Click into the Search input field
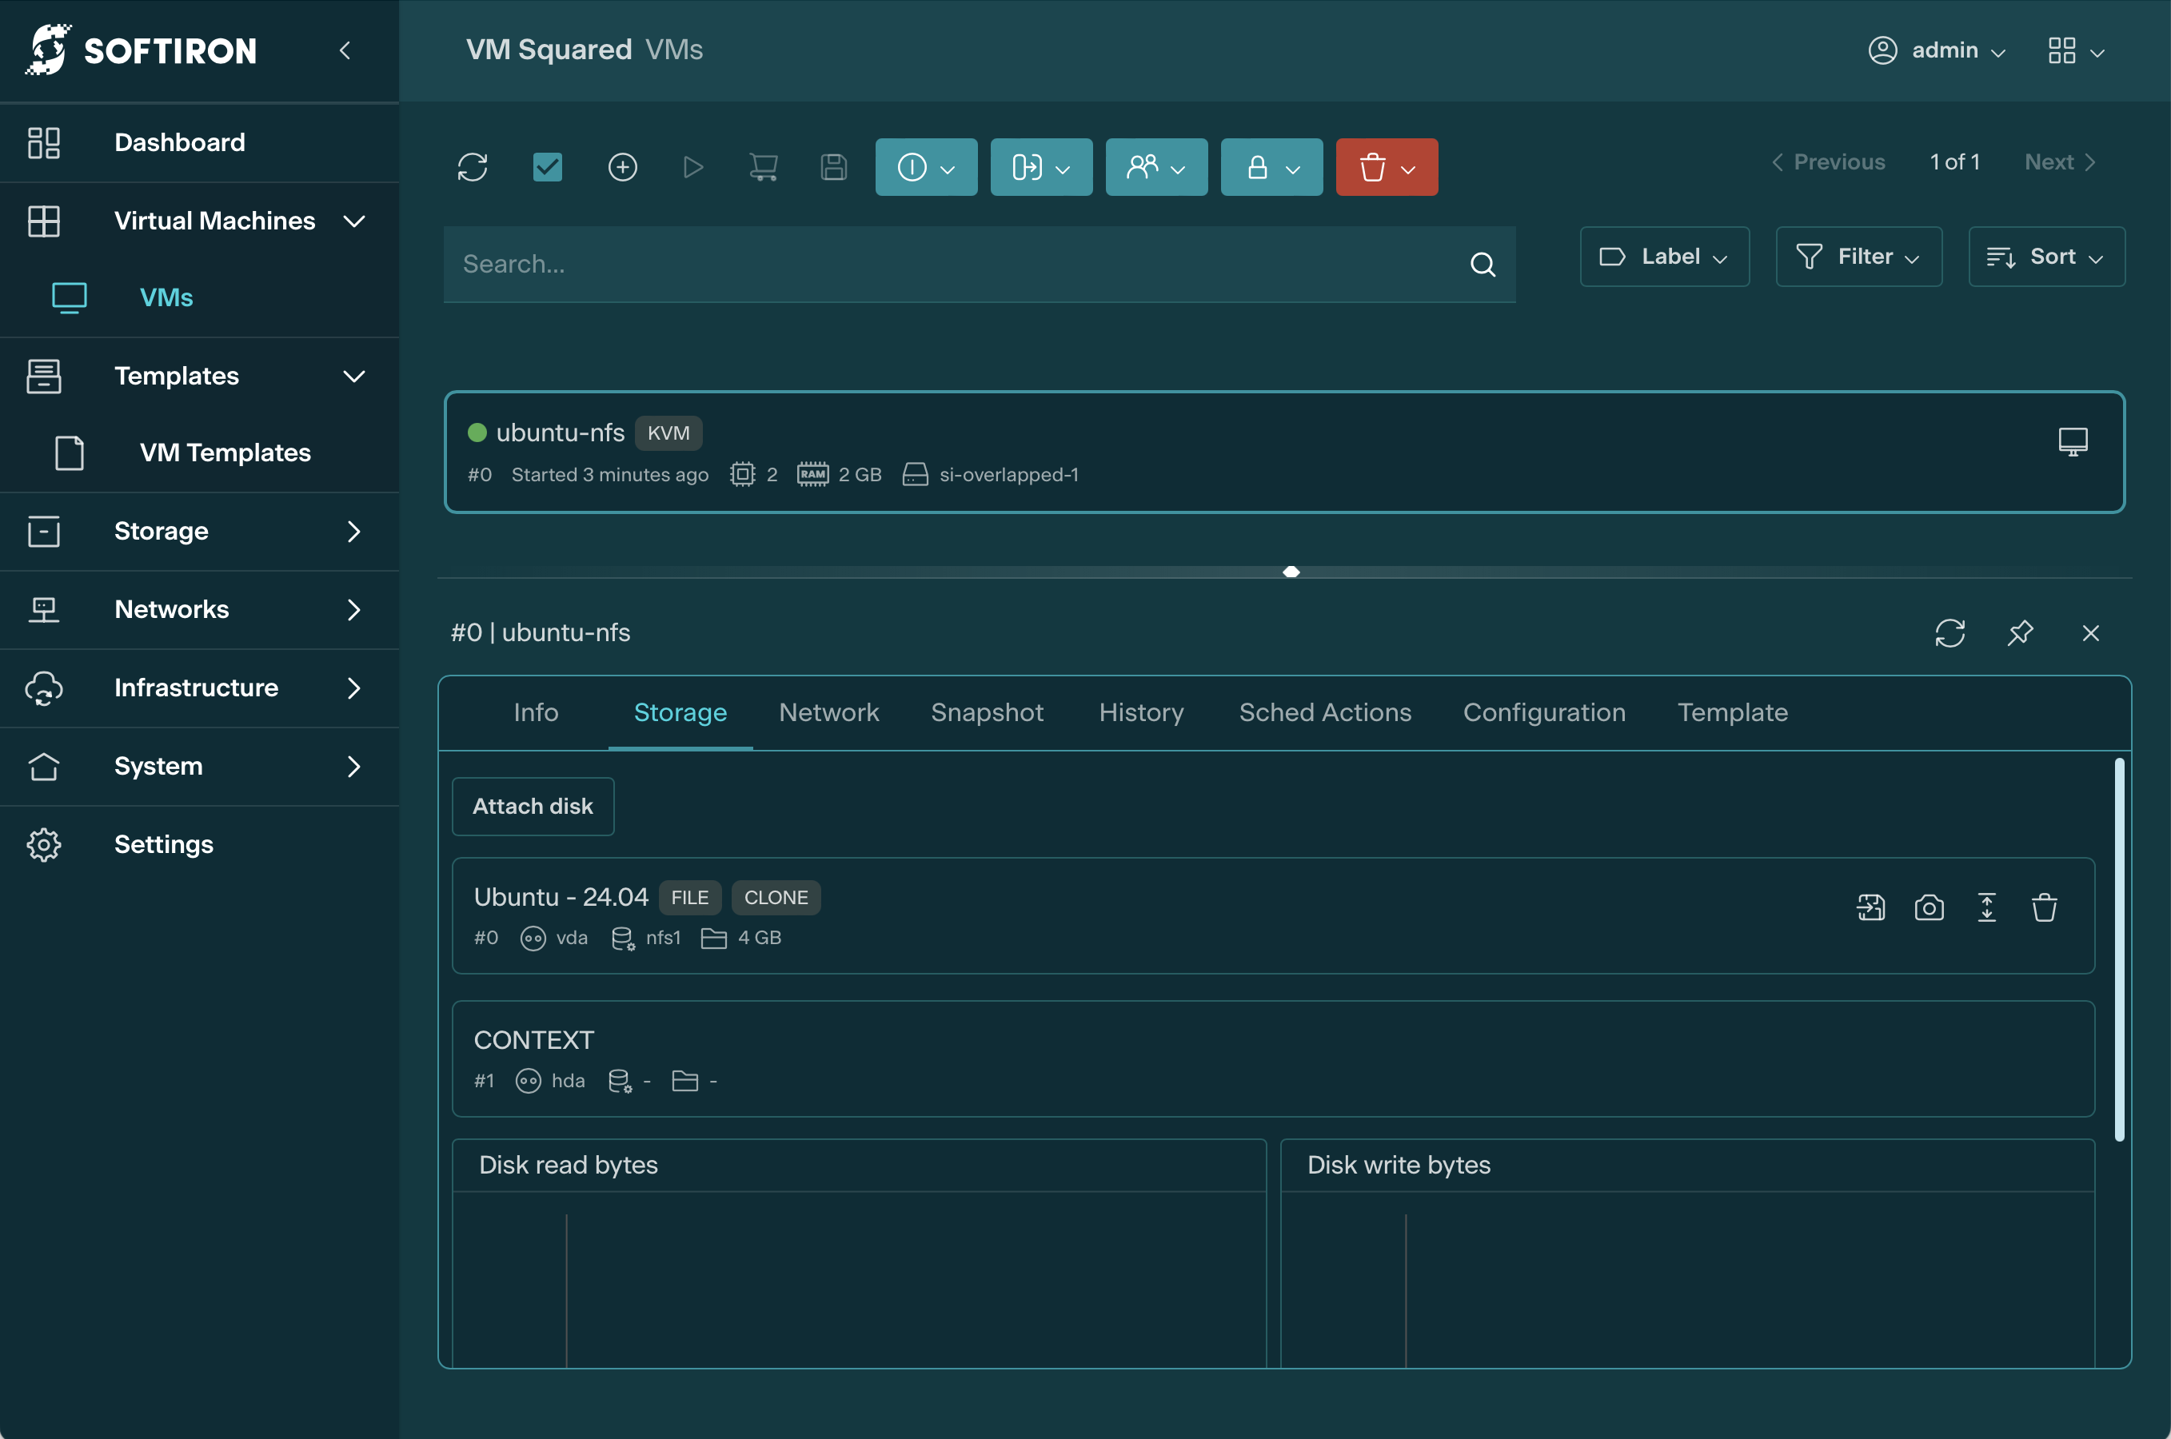The height and width of the screenshot is (1439, 2171). [955, 265]
